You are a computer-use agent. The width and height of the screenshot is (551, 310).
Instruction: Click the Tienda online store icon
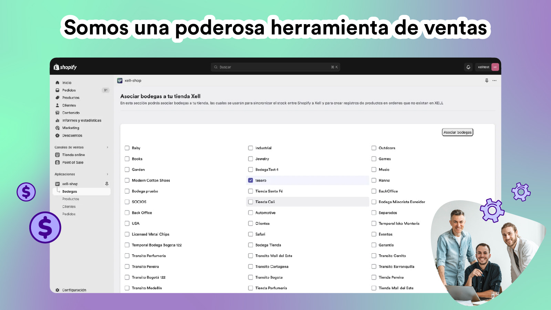[58, 155]
